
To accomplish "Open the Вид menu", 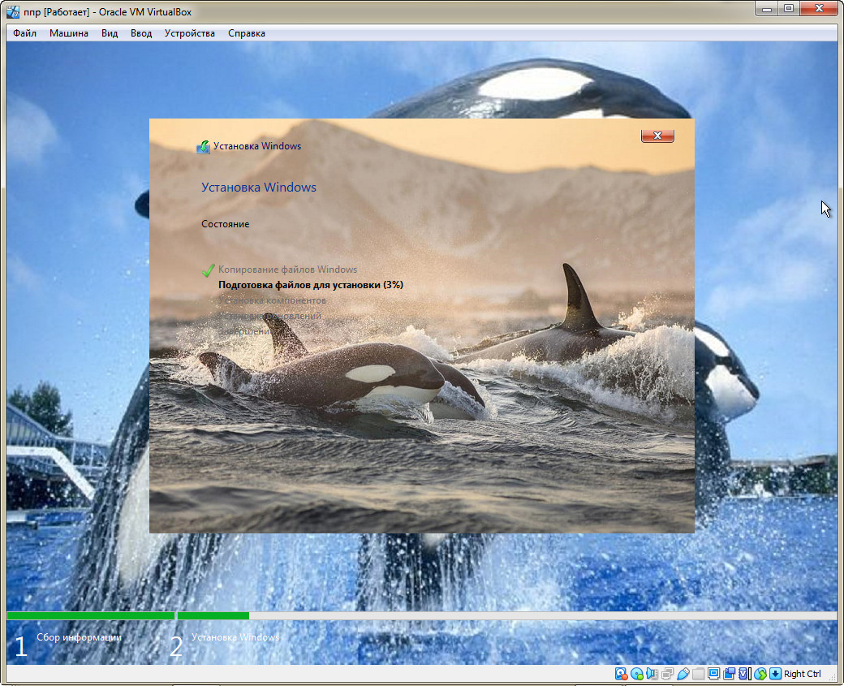I will tap(110, 33).
